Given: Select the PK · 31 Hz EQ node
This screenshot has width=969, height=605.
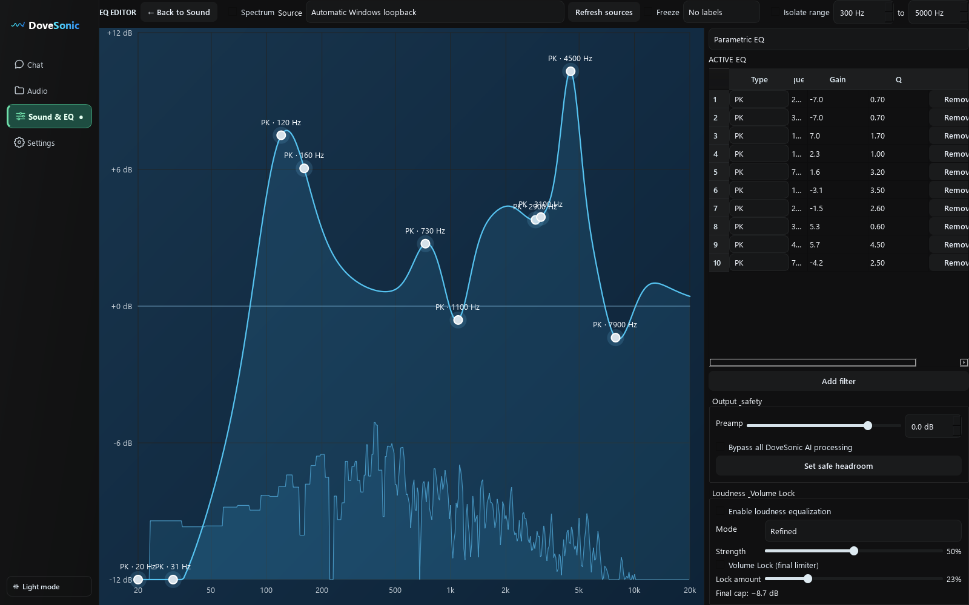Looking at the screenshot, I should 173,580.
